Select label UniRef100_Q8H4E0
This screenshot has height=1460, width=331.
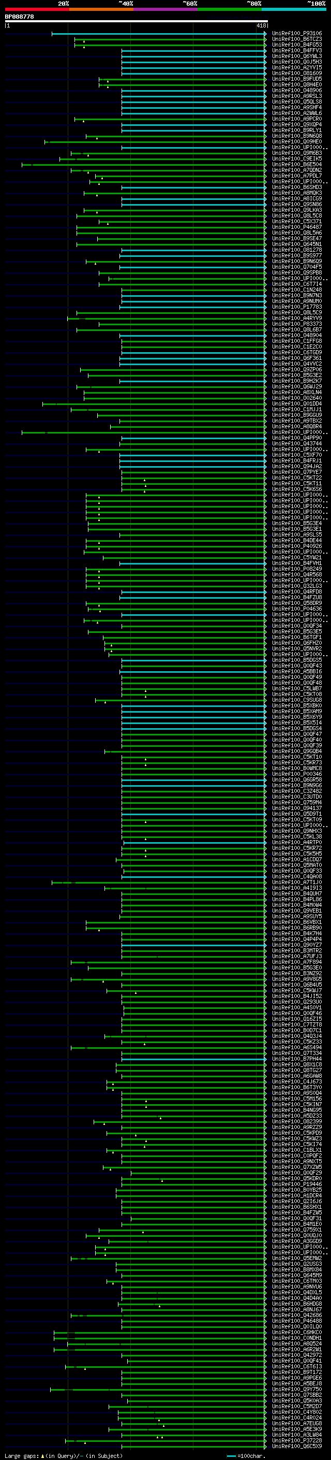[x=297, y=84]
